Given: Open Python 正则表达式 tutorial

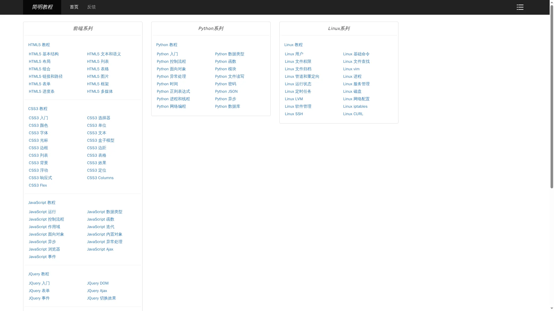Looking at the screenshot, I should pos(173,92).
